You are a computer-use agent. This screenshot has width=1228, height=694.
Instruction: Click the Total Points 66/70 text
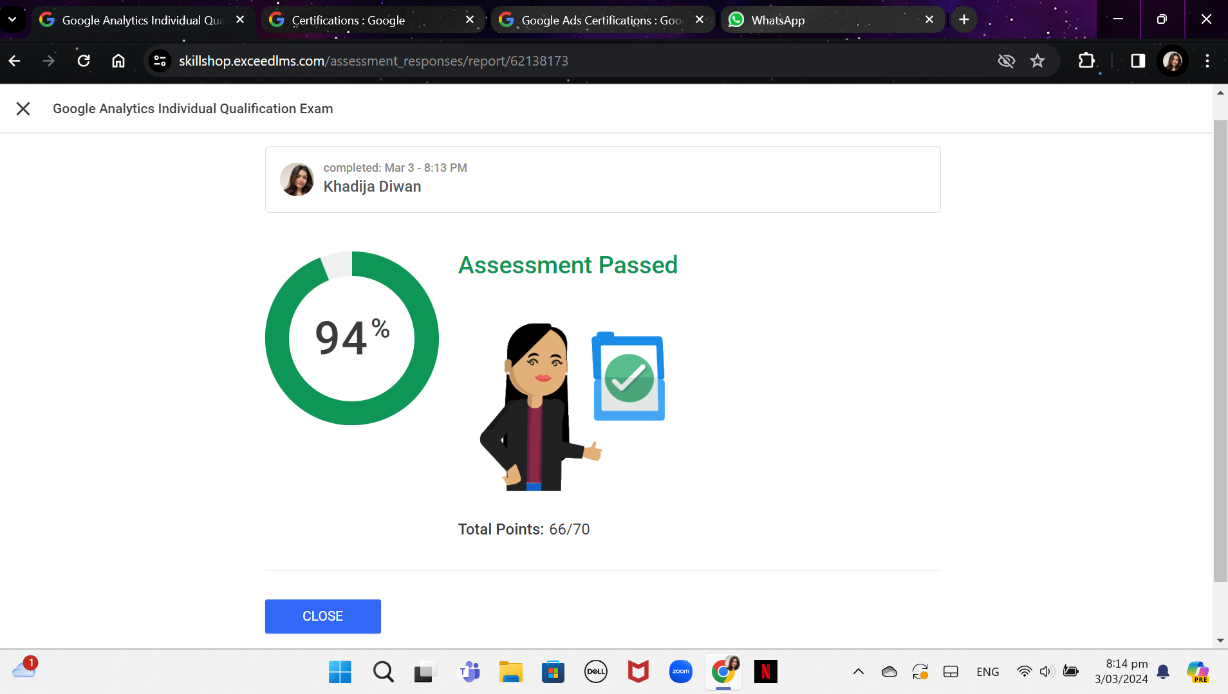(x=524, y=529)
